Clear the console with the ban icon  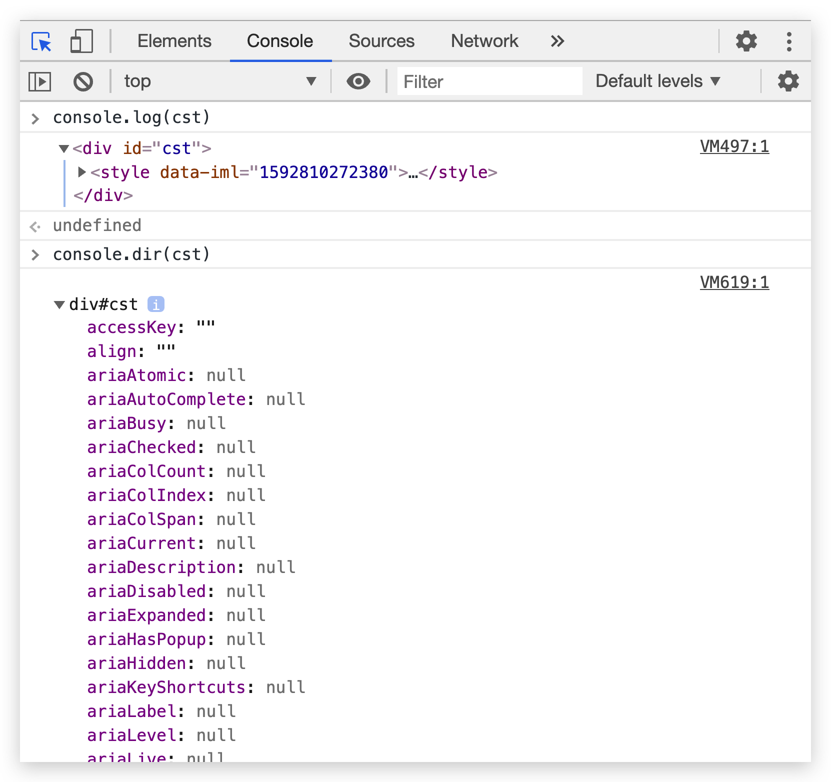point(83,81)
